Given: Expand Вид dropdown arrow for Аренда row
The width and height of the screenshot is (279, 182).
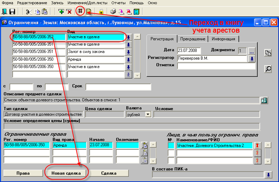Looking at the screenshot, I should tap(128, 60).
